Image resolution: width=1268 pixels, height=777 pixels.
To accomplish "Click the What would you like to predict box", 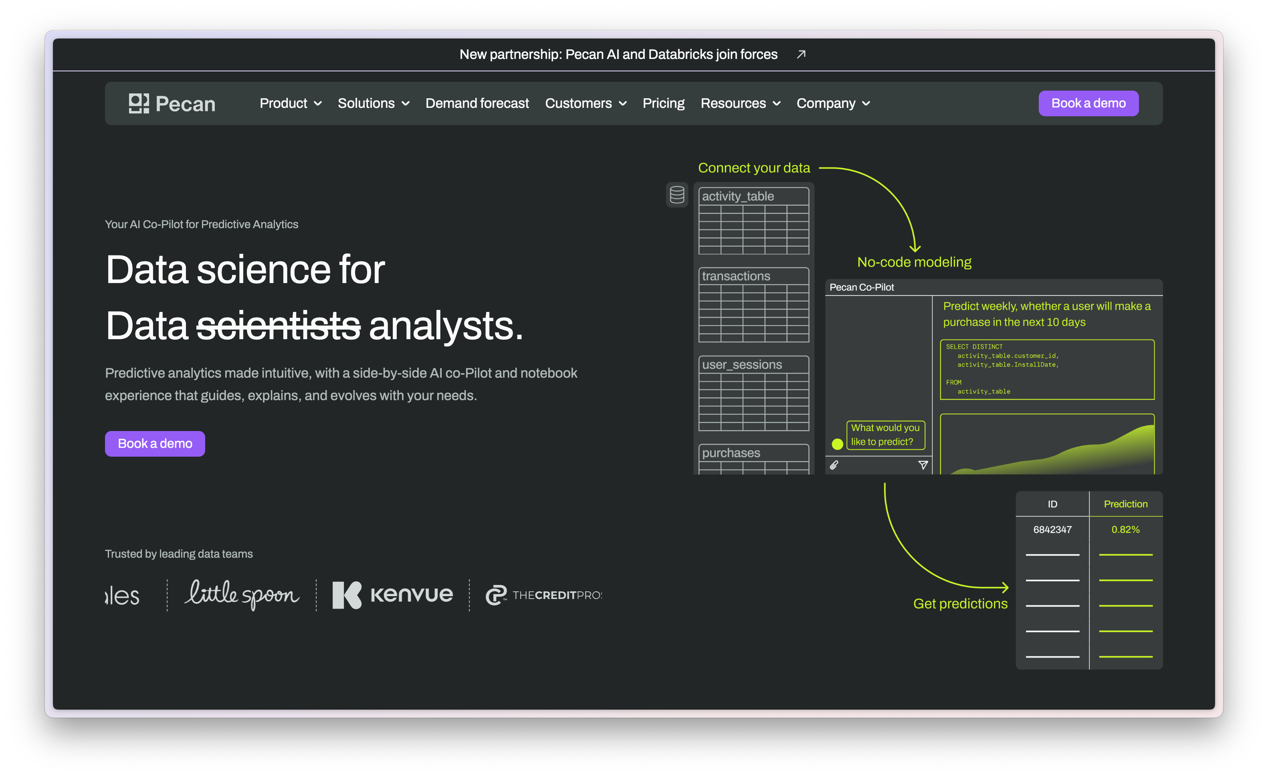I will [885, 435].
